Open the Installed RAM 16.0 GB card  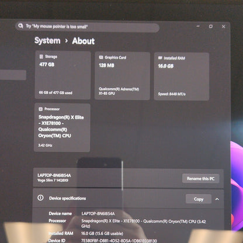[181, 77]
